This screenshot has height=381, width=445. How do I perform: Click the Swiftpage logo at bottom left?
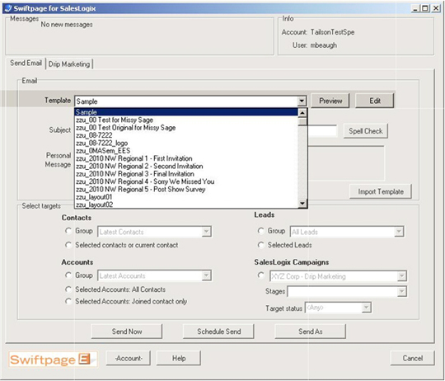click(53, 360)
